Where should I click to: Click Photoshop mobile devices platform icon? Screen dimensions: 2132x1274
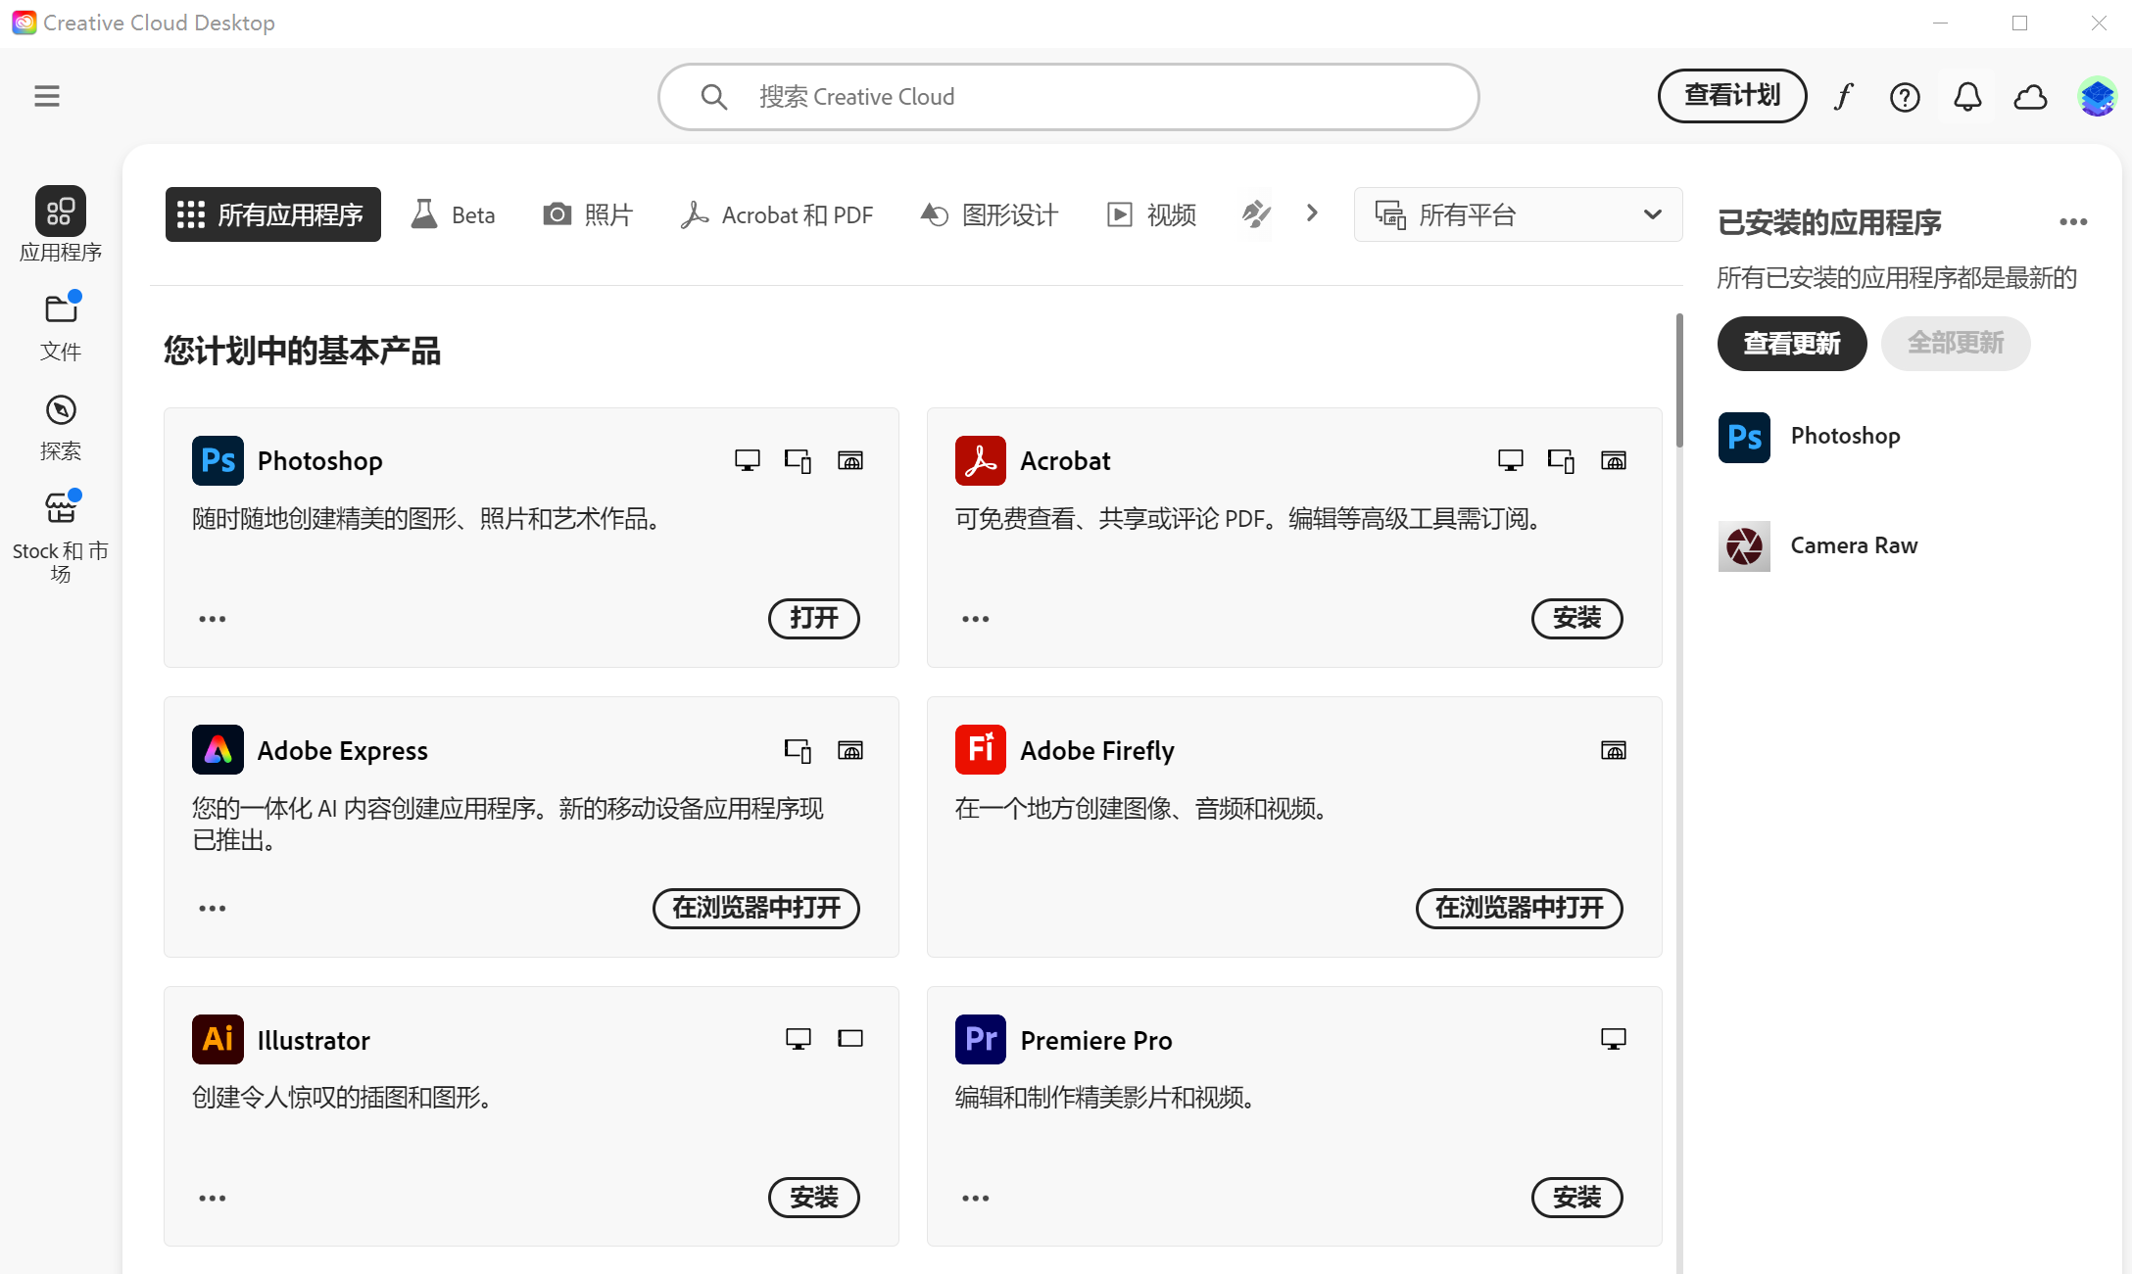799,460
